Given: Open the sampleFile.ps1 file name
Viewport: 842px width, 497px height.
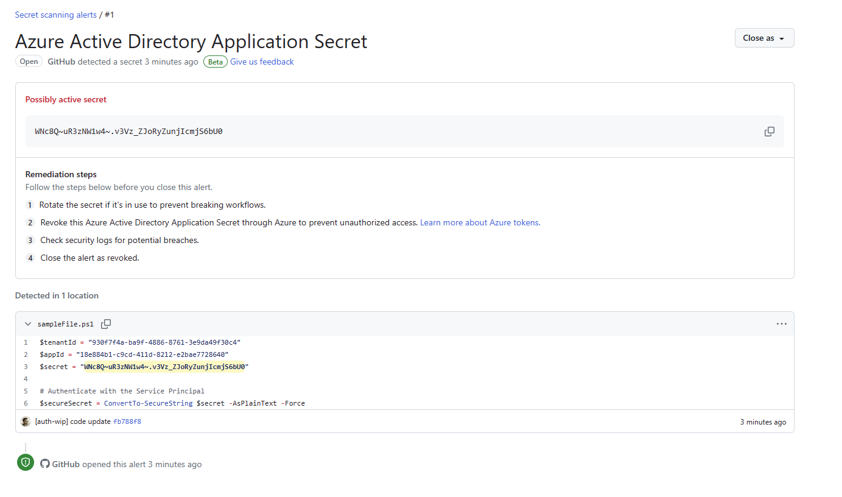Looking at the screenshot, I should tap(66, 324).
